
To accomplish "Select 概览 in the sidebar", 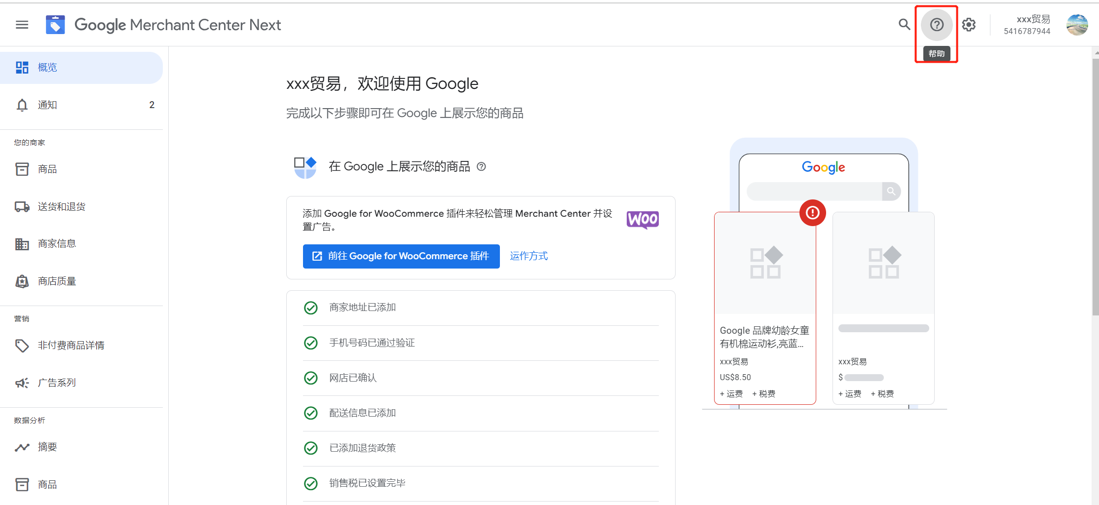I will pos(81,68).
